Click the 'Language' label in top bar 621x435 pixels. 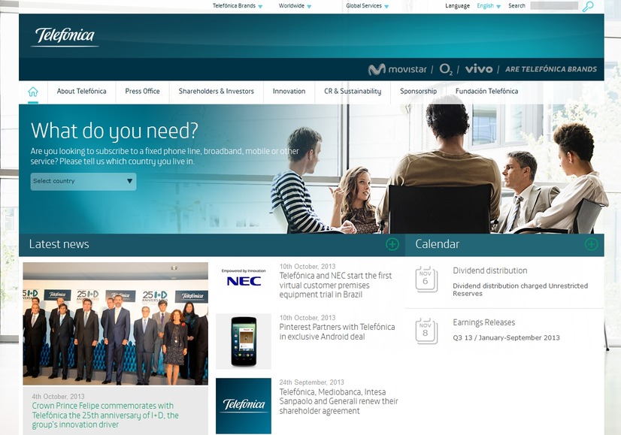457,6
